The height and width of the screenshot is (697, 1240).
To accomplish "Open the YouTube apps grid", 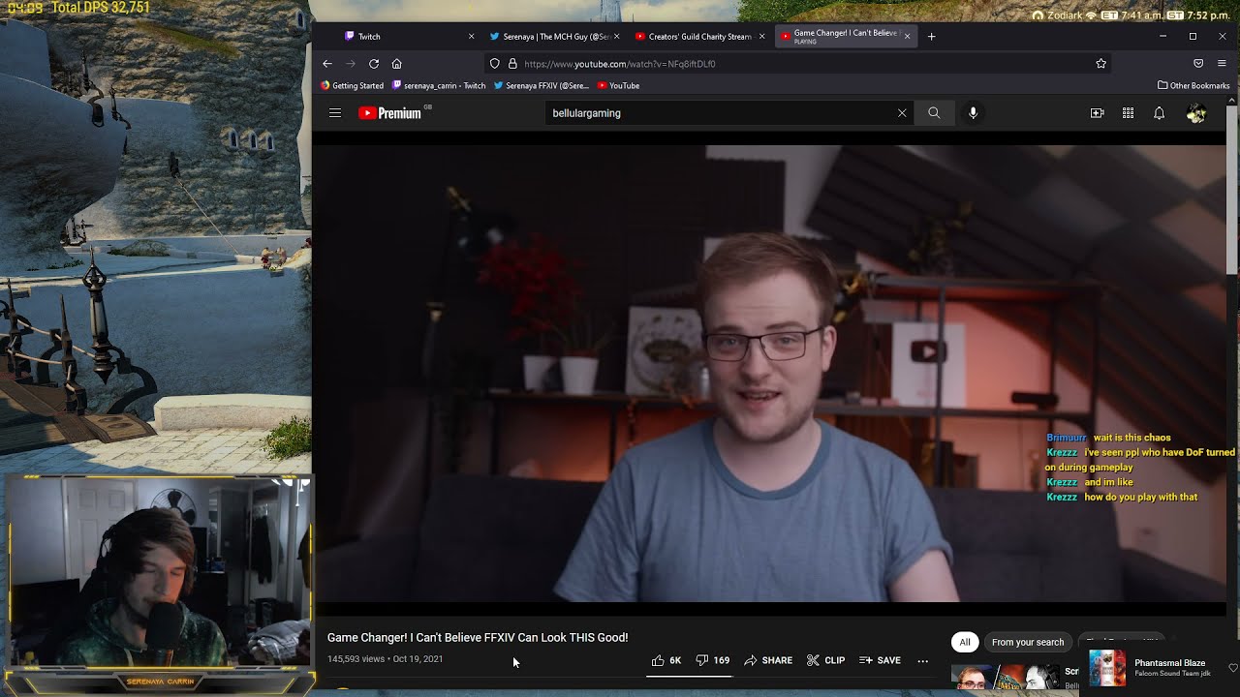I will tap(1128, 113).
